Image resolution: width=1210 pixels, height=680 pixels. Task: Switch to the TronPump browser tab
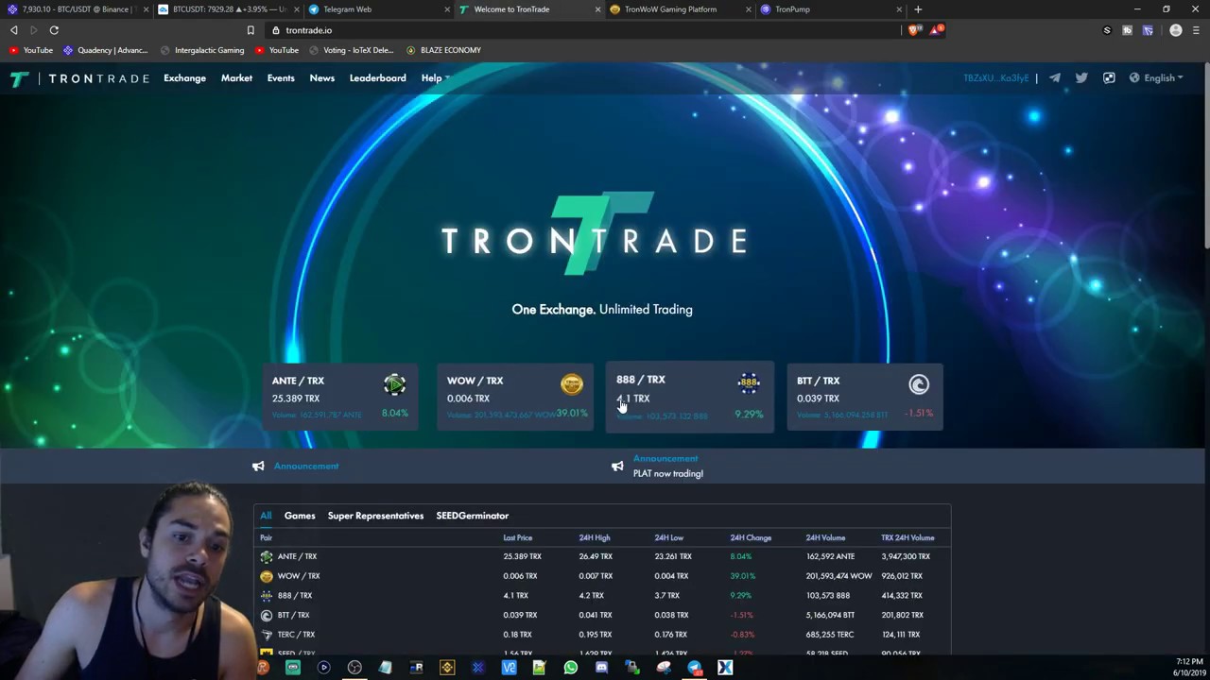click(x=832, y=9)
